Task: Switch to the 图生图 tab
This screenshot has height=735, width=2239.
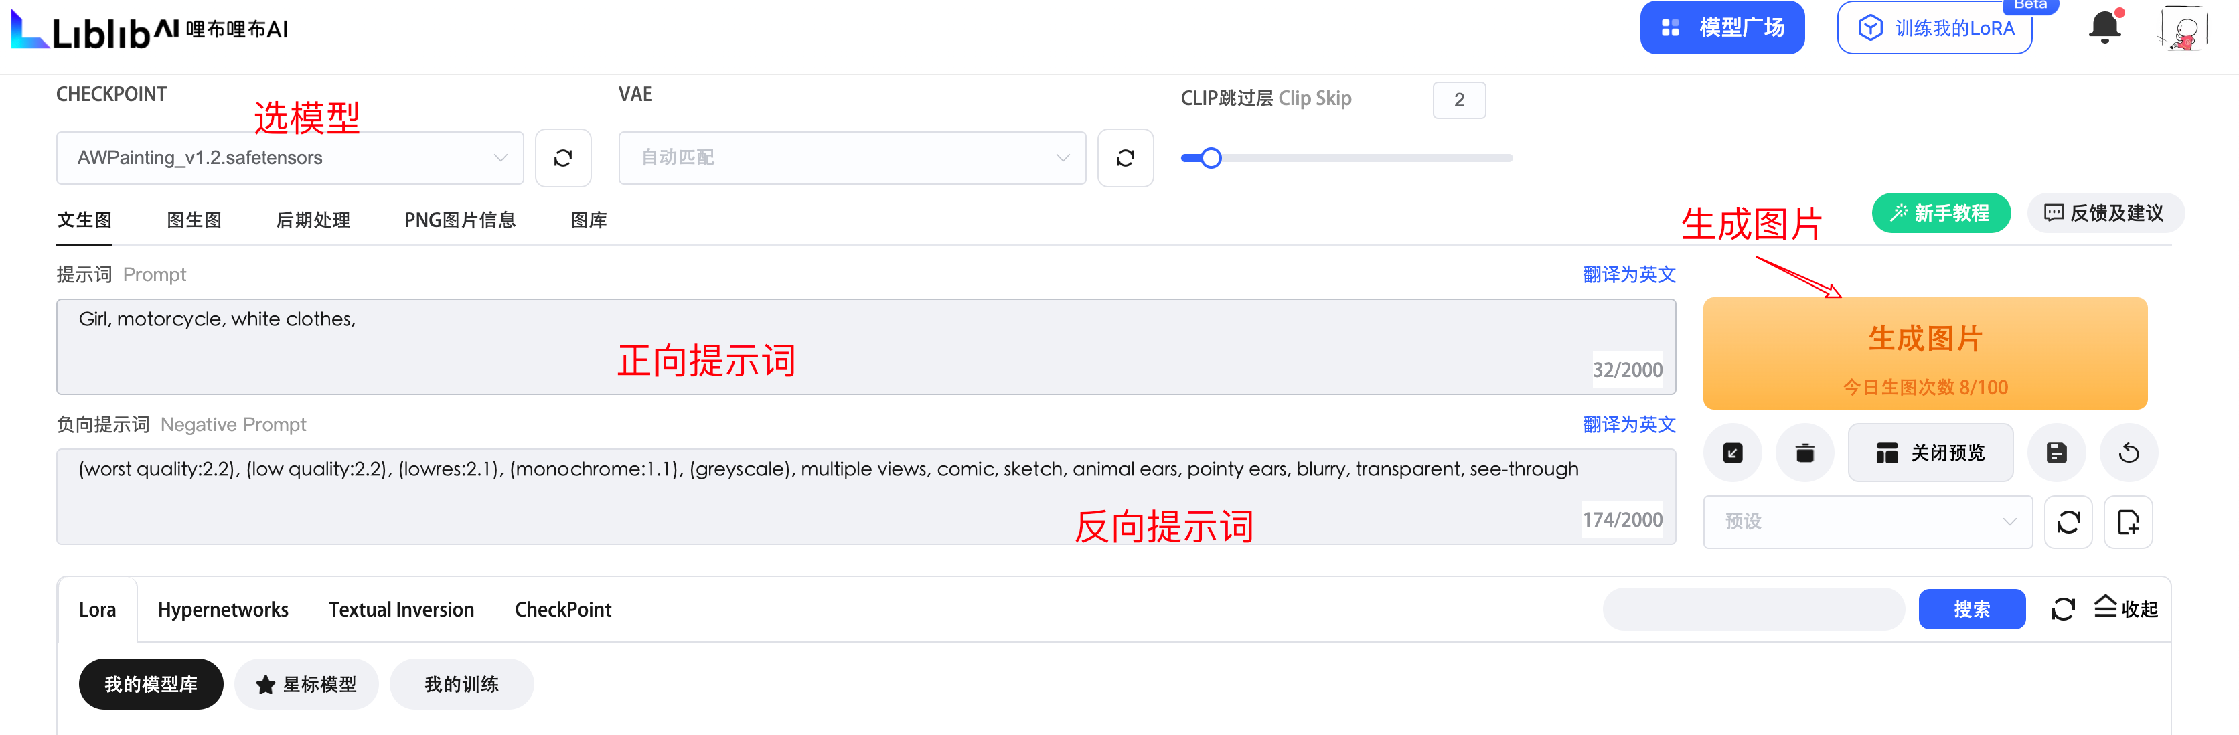Action: (x=194, y=221)
